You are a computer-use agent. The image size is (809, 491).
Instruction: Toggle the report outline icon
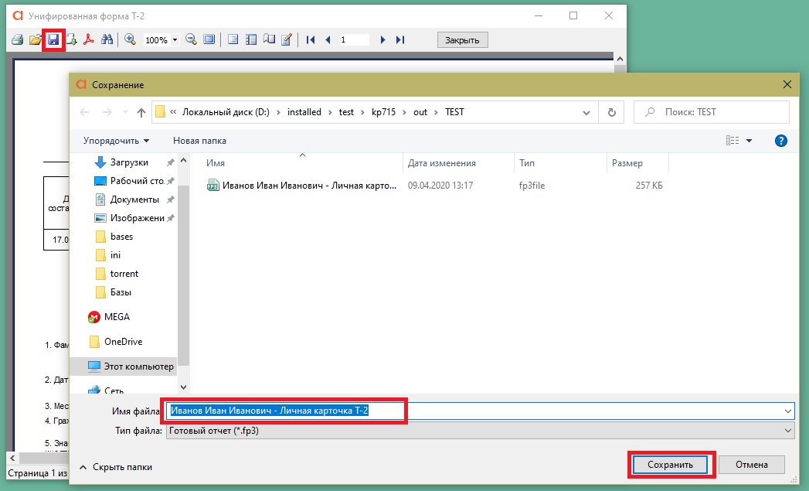click(233, 39)
